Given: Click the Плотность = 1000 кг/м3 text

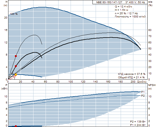Looking at the screenshot, I should pos(130,17).
